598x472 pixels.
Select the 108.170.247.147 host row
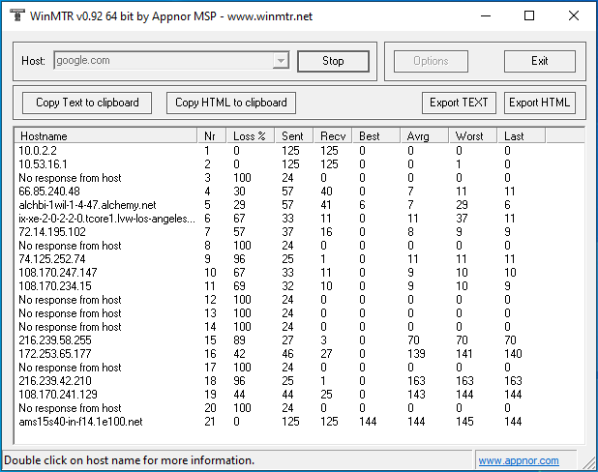click(299, 273)
